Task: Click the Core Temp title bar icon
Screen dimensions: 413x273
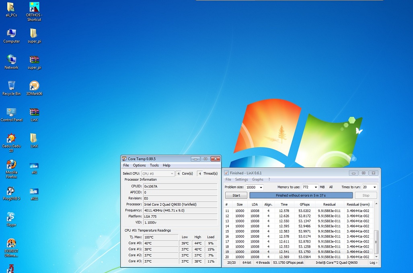Action: [124, 159]
